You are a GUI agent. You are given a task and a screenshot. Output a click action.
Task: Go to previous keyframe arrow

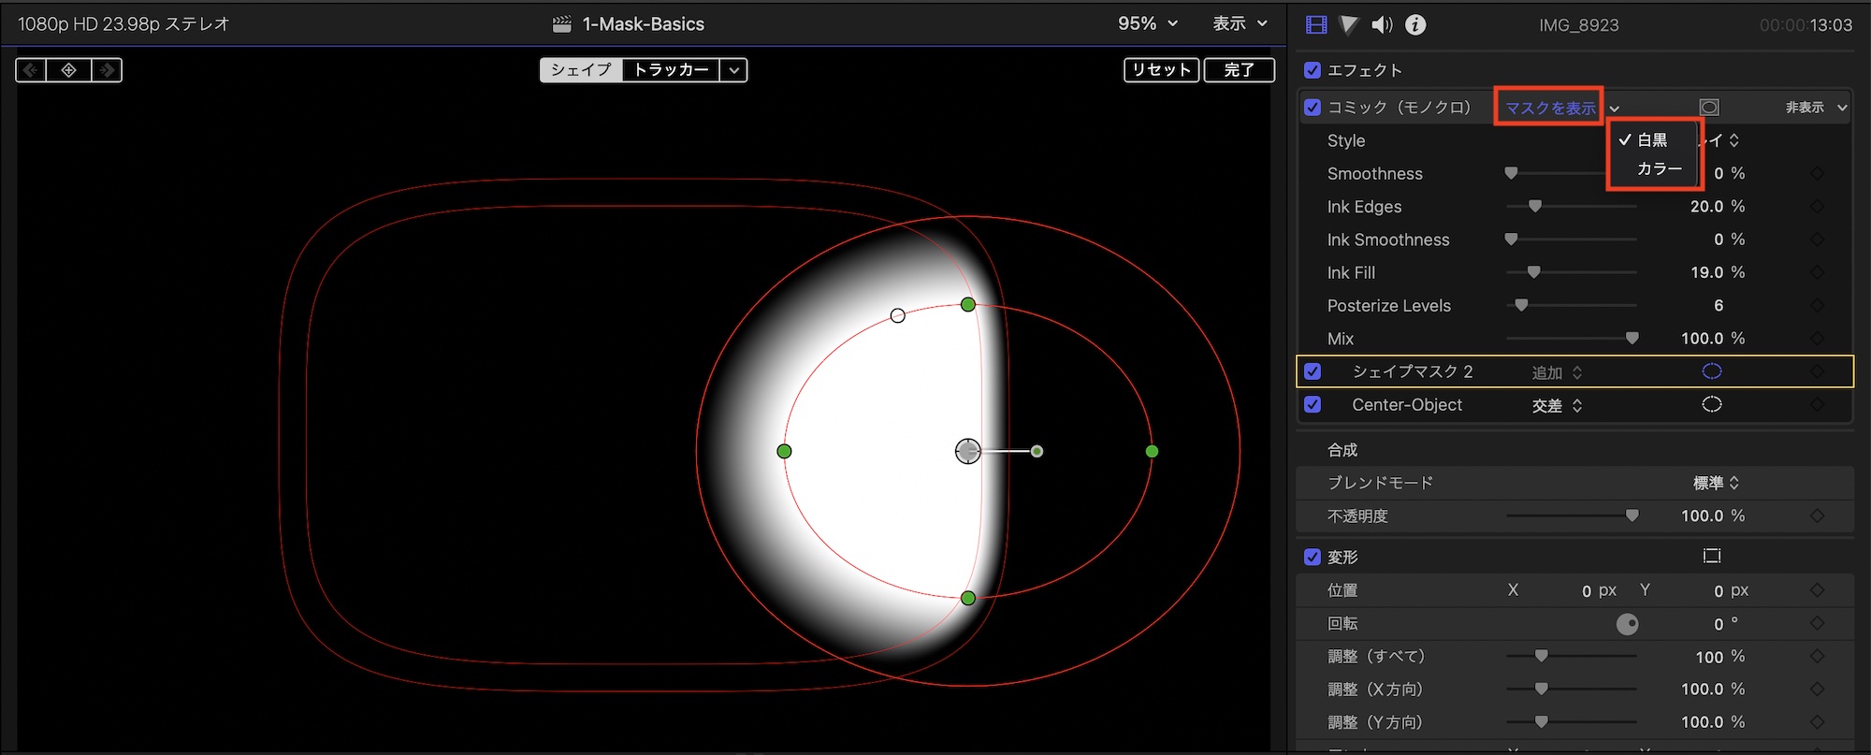point(31,70)
